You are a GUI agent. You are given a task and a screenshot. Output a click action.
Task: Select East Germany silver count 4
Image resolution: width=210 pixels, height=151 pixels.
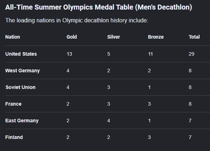pos(109,121)
